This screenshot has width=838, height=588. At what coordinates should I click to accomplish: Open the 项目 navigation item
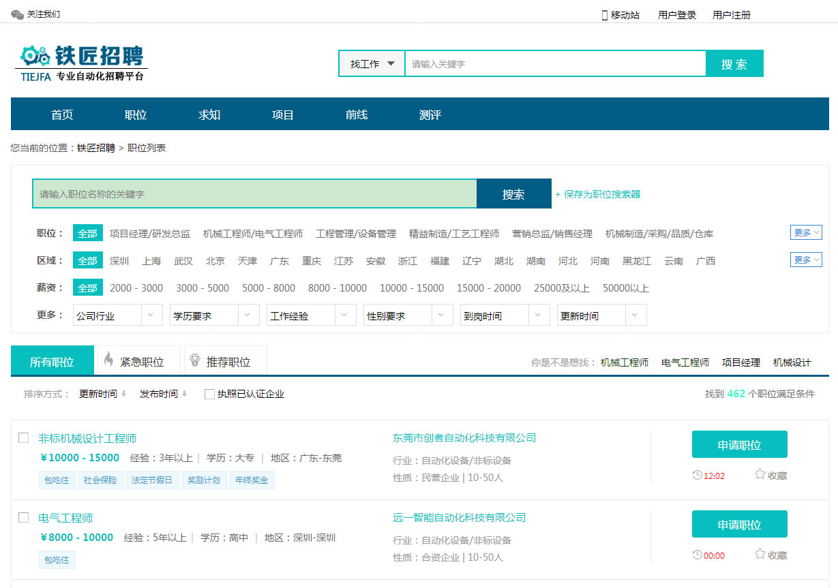point(283,114)
